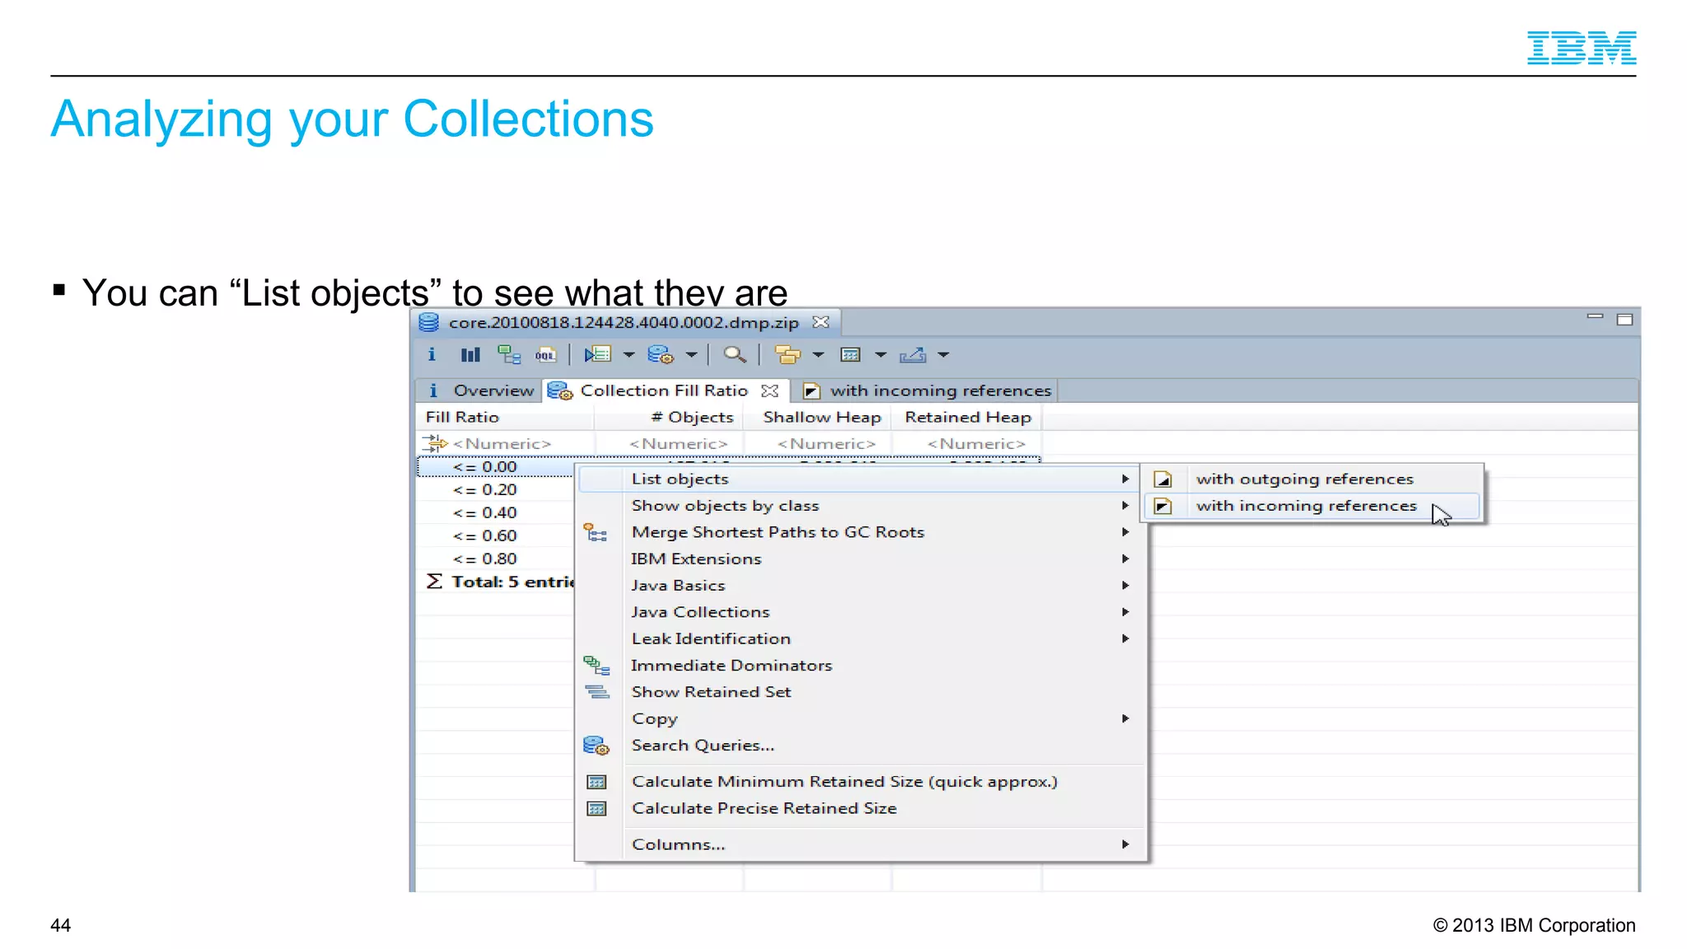Select the '<= 0.80' fill ratio row

pos(496,559)
